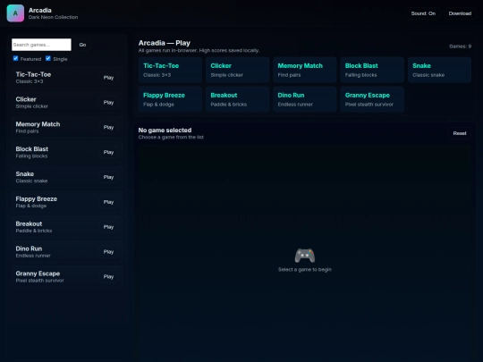Click 'Select a game to begin' text
Image resolution: width=483 pixels, height=362 pixels.
305,270
